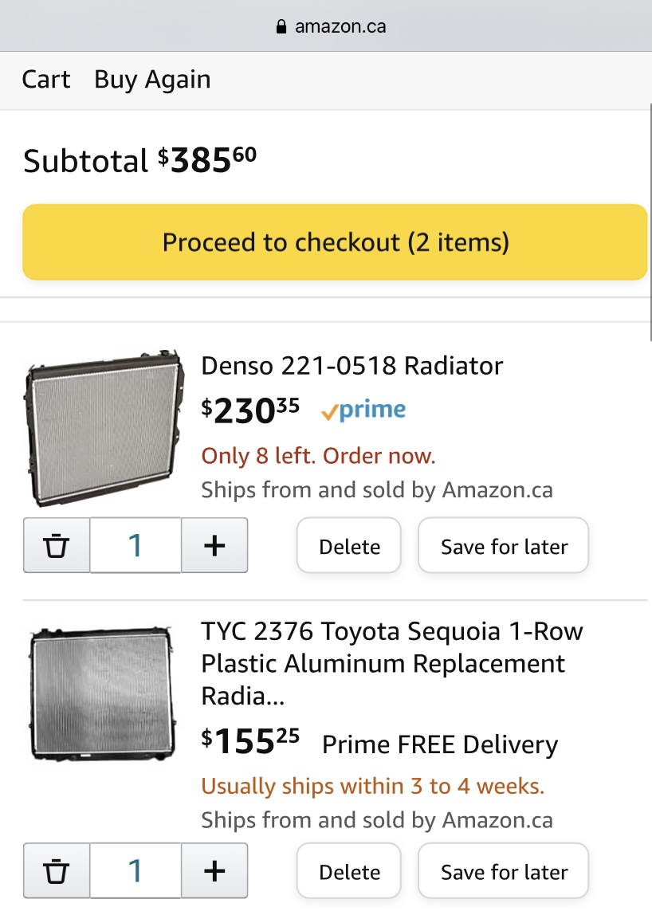Tap the lock icon in address bar

pyautogui.click(x=281, y=26)
